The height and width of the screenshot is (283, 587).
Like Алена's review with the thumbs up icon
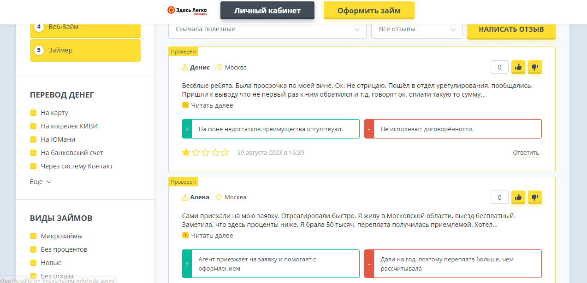point(518,197)
